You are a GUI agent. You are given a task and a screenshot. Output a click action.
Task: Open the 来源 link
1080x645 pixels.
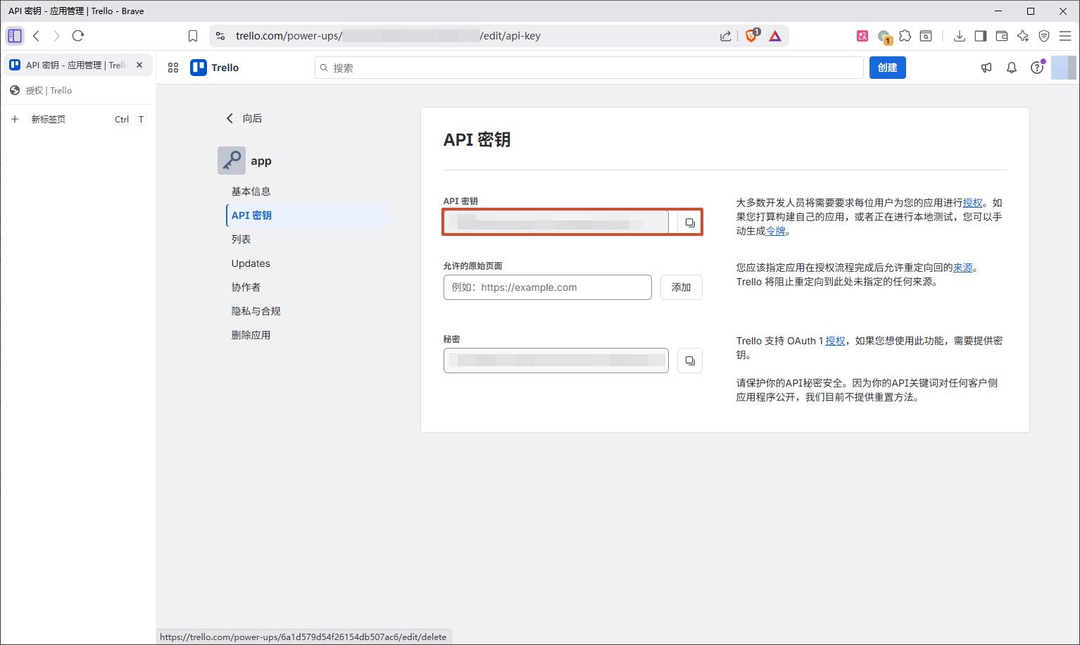point(962,268)
